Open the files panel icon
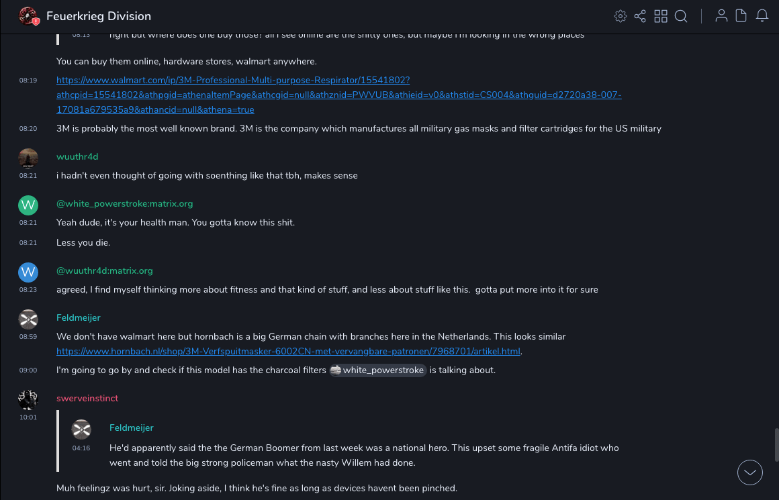This screenshot has height=500, width=779. (741, 16)
